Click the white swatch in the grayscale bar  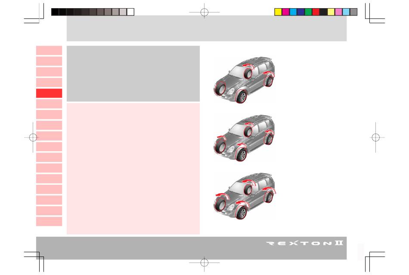(130, 12)
